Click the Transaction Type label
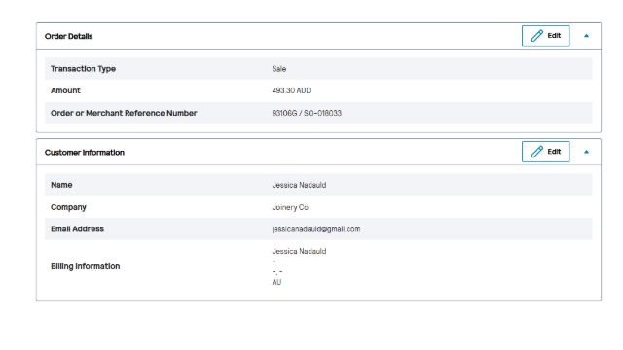This screenshot has width=623, height=350. pos(83,69)
